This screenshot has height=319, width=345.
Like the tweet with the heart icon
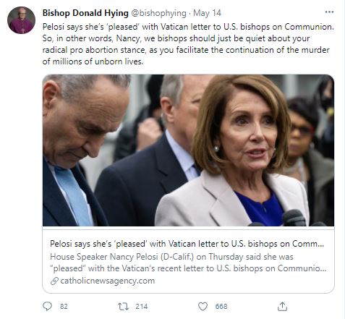click(x=203, y=307)
